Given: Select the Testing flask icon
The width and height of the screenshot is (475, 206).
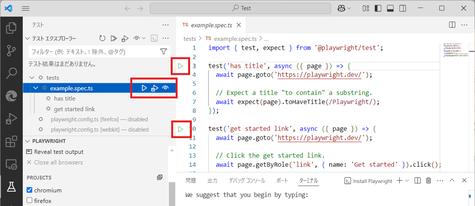Looking at the screenshot, I should (11, 187).
